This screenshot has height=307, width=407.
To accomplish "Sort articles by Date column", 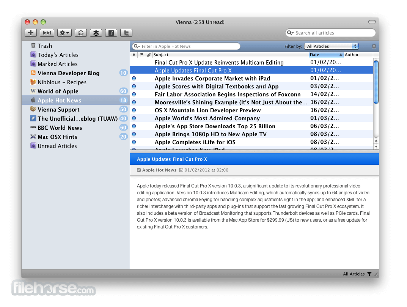I will coord(326,55).
